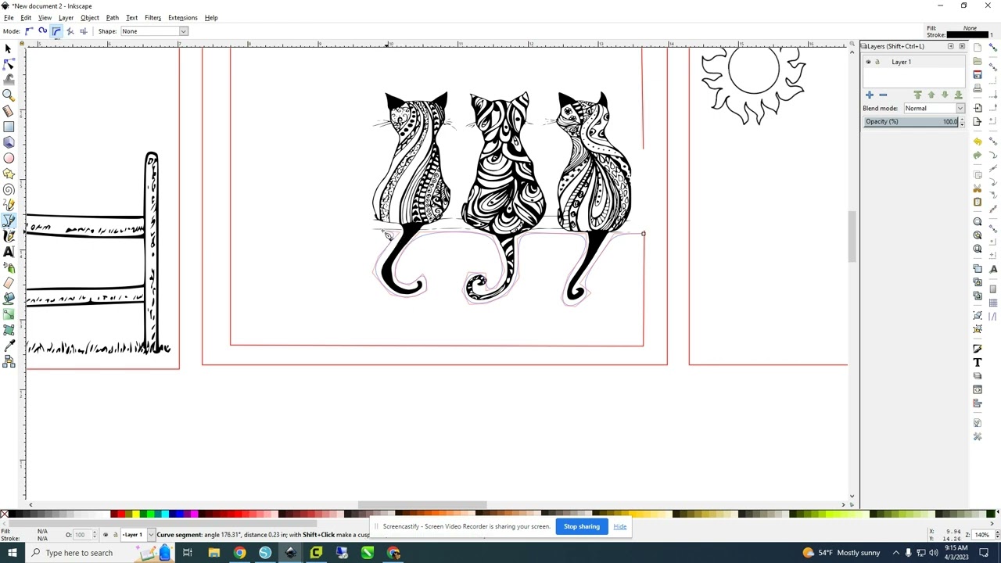Select the Tweak objects tool

(x=9, y=80)
